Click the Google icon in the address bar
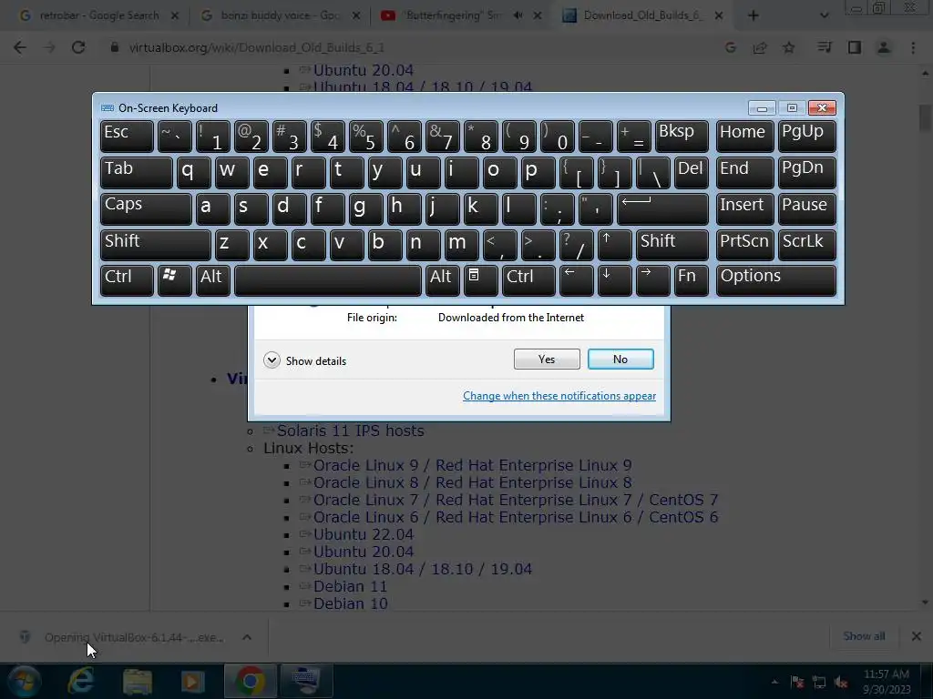The width and height of the screenshot is (933, 699). click(730, 47)
